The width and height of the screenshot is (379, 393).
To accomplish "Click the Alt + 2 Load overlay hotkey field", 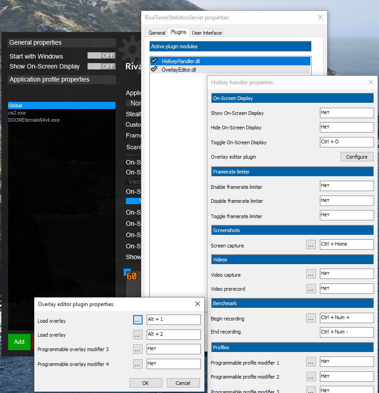I will (173, 334).
